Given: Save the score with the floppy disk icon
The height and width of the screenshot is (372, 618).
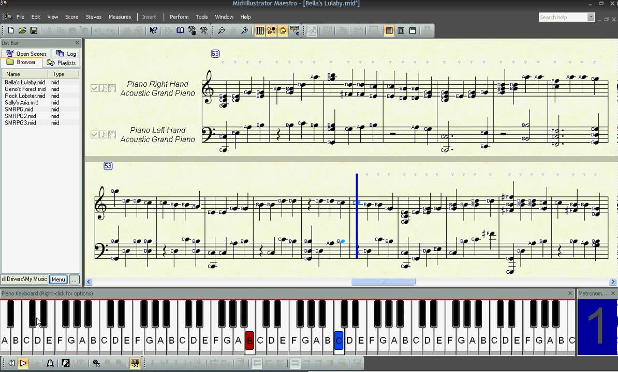Looking at the screenshot, I should [34, 30].
